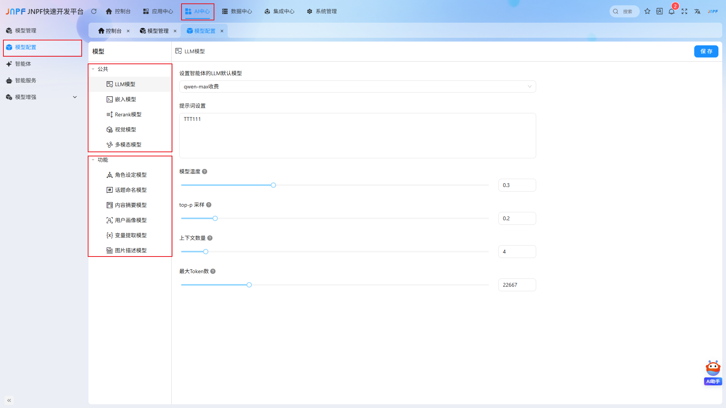The image size is (726, 408).
Task: Click the 搜索 search box in the header
Action: click(x=624, y=11)
